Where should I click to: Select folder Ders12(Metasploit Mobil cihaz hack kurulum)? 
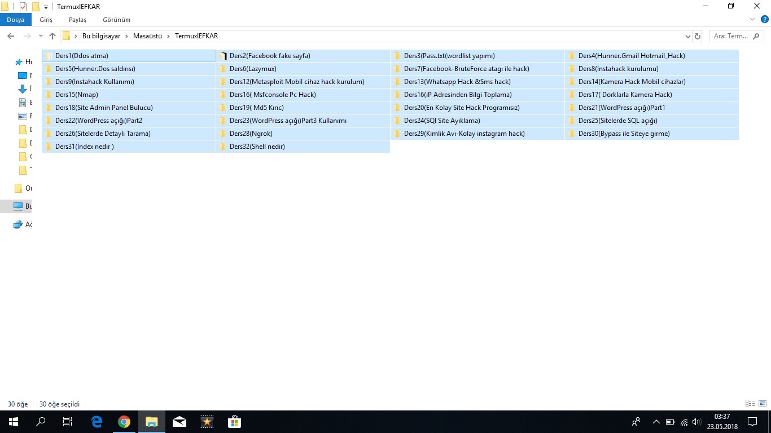pyautogui.click(x=303, y=82)
